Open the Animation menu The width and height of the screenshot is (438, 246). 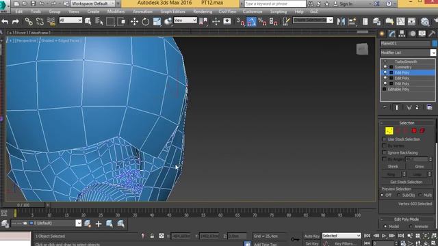click(142, 12)
